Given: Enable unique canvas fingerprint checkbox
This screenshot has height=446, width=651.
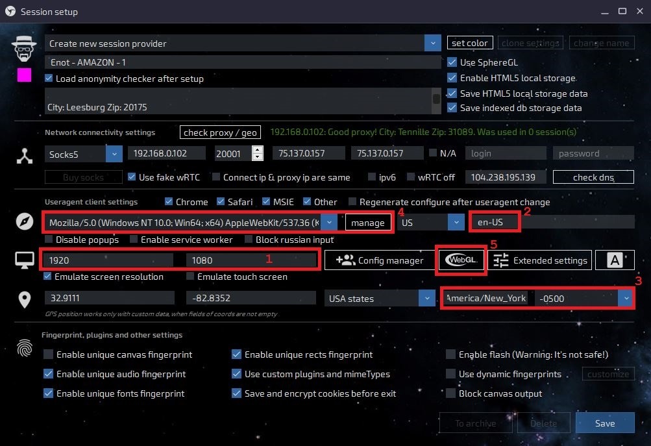Looking at the screenshot, I should (x=48, y=354).
